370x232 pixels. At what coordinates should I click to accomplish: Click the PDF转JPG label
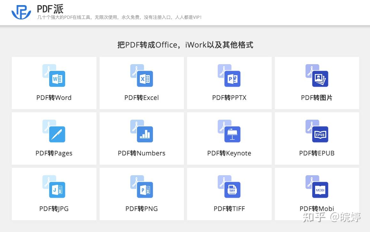pyautogui.click(x=54, y=209)
